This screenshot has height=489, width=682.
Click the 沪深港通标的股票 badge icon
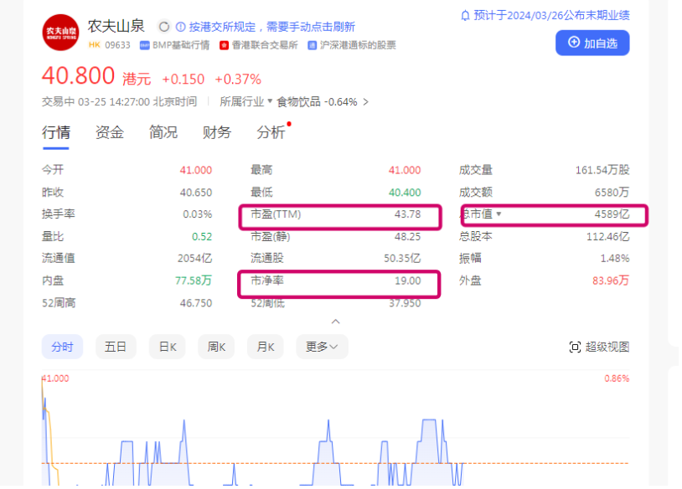click(312, 45)
